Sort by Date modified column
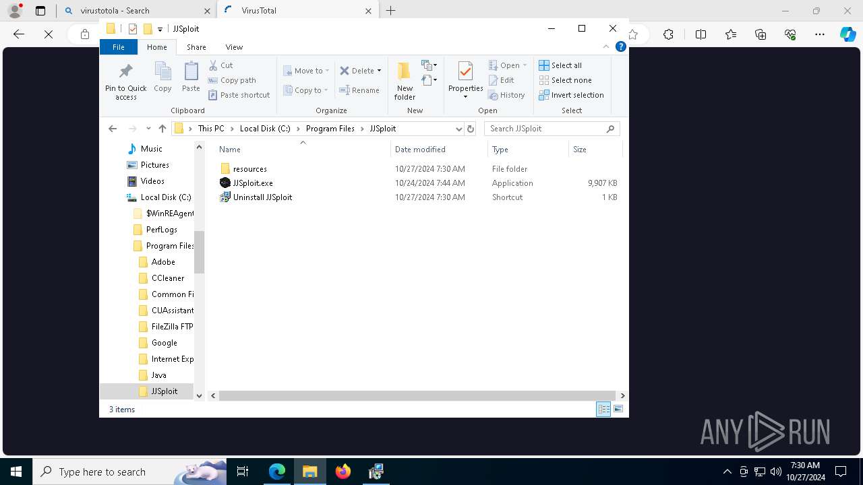Viewport: 863px width, 485px height. click(x=439, y=150)
